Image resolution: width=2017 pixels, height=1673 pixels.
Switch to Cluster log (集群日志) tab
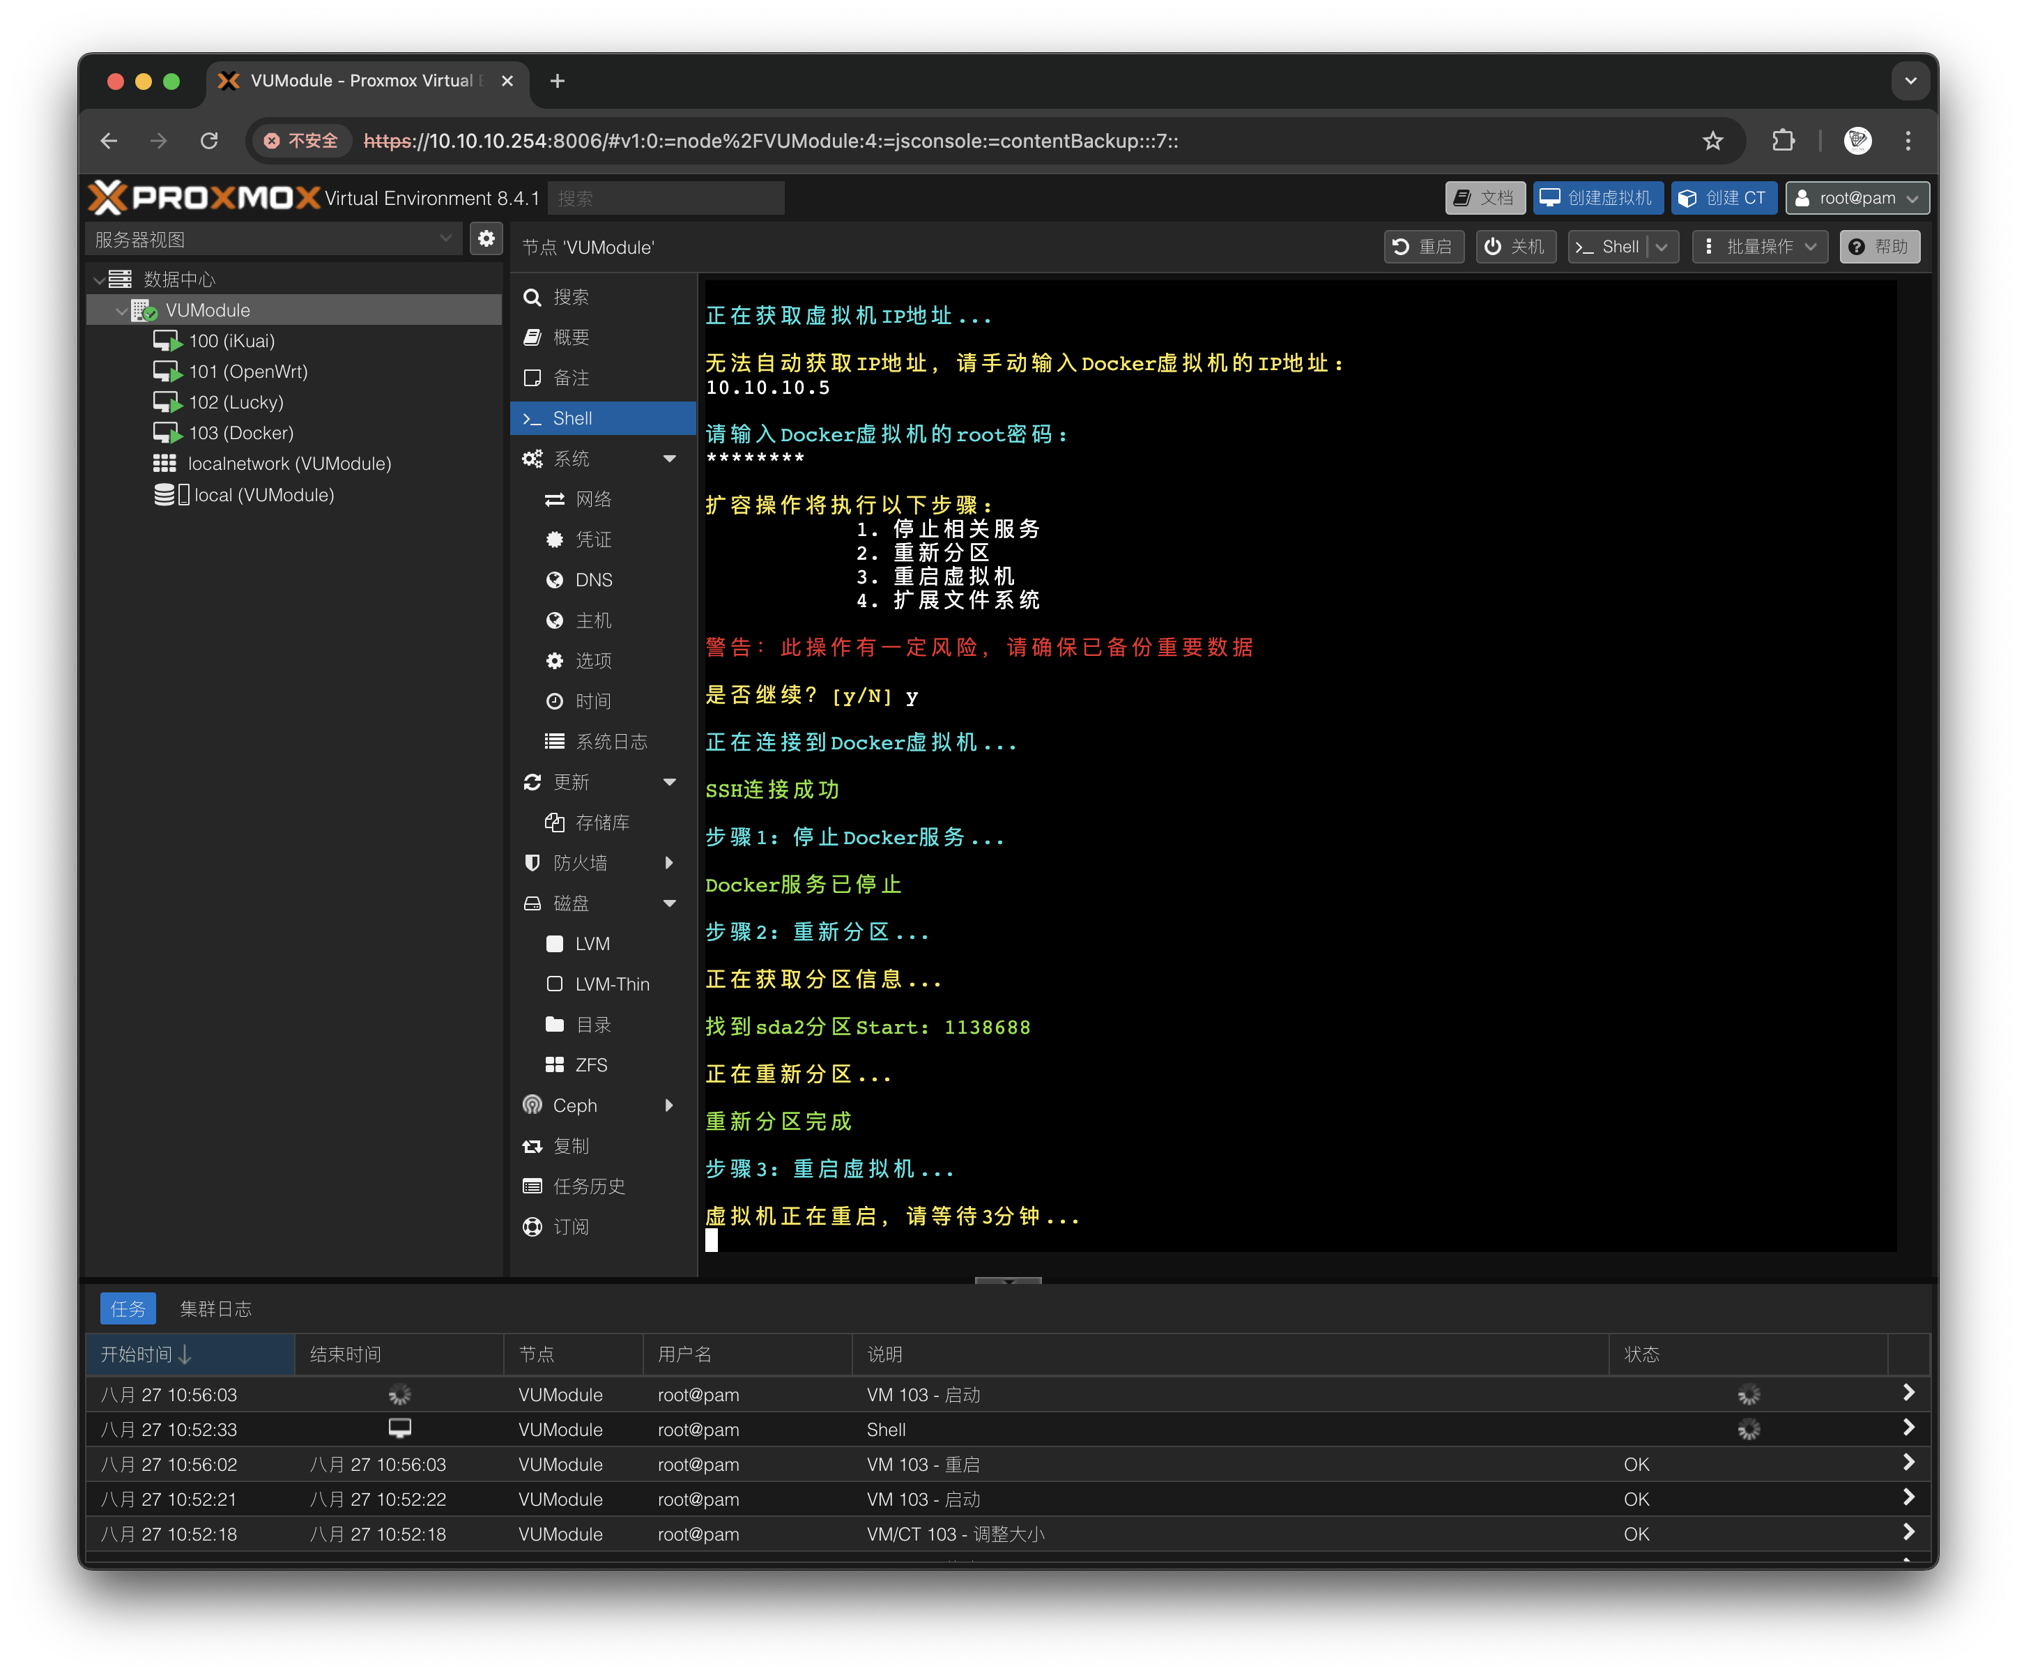215,1309
